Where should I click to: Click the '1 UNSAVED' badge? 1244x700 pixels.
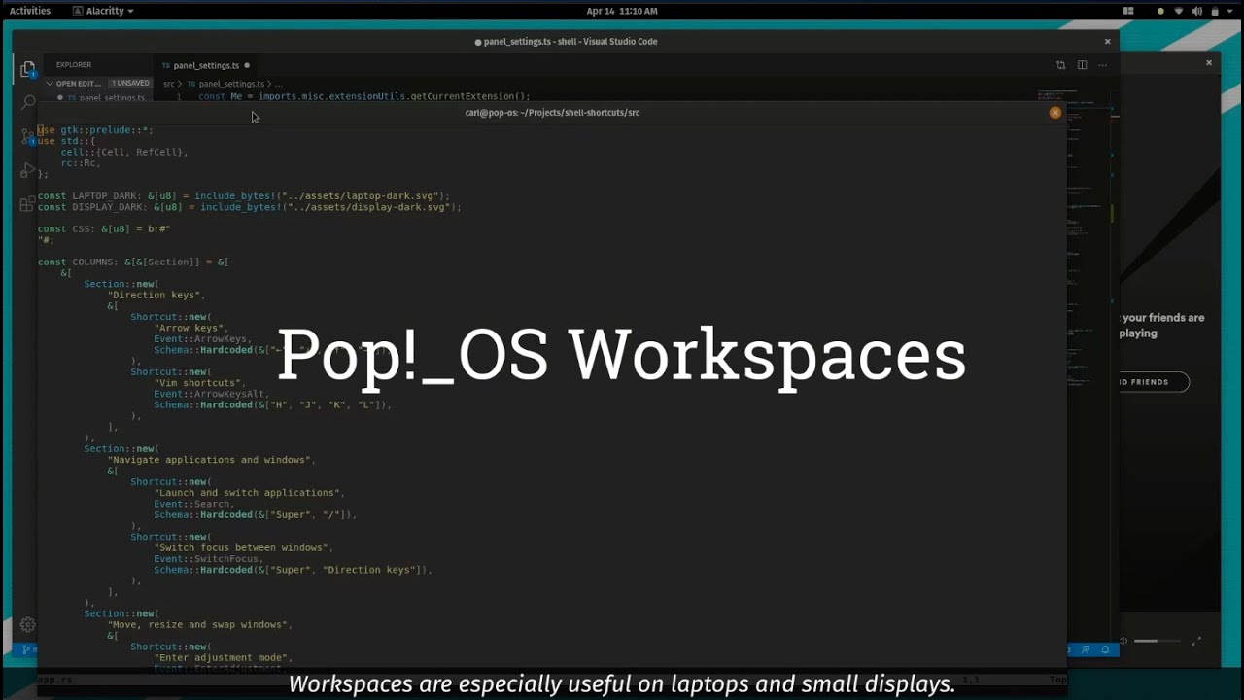tap(130, 83)
